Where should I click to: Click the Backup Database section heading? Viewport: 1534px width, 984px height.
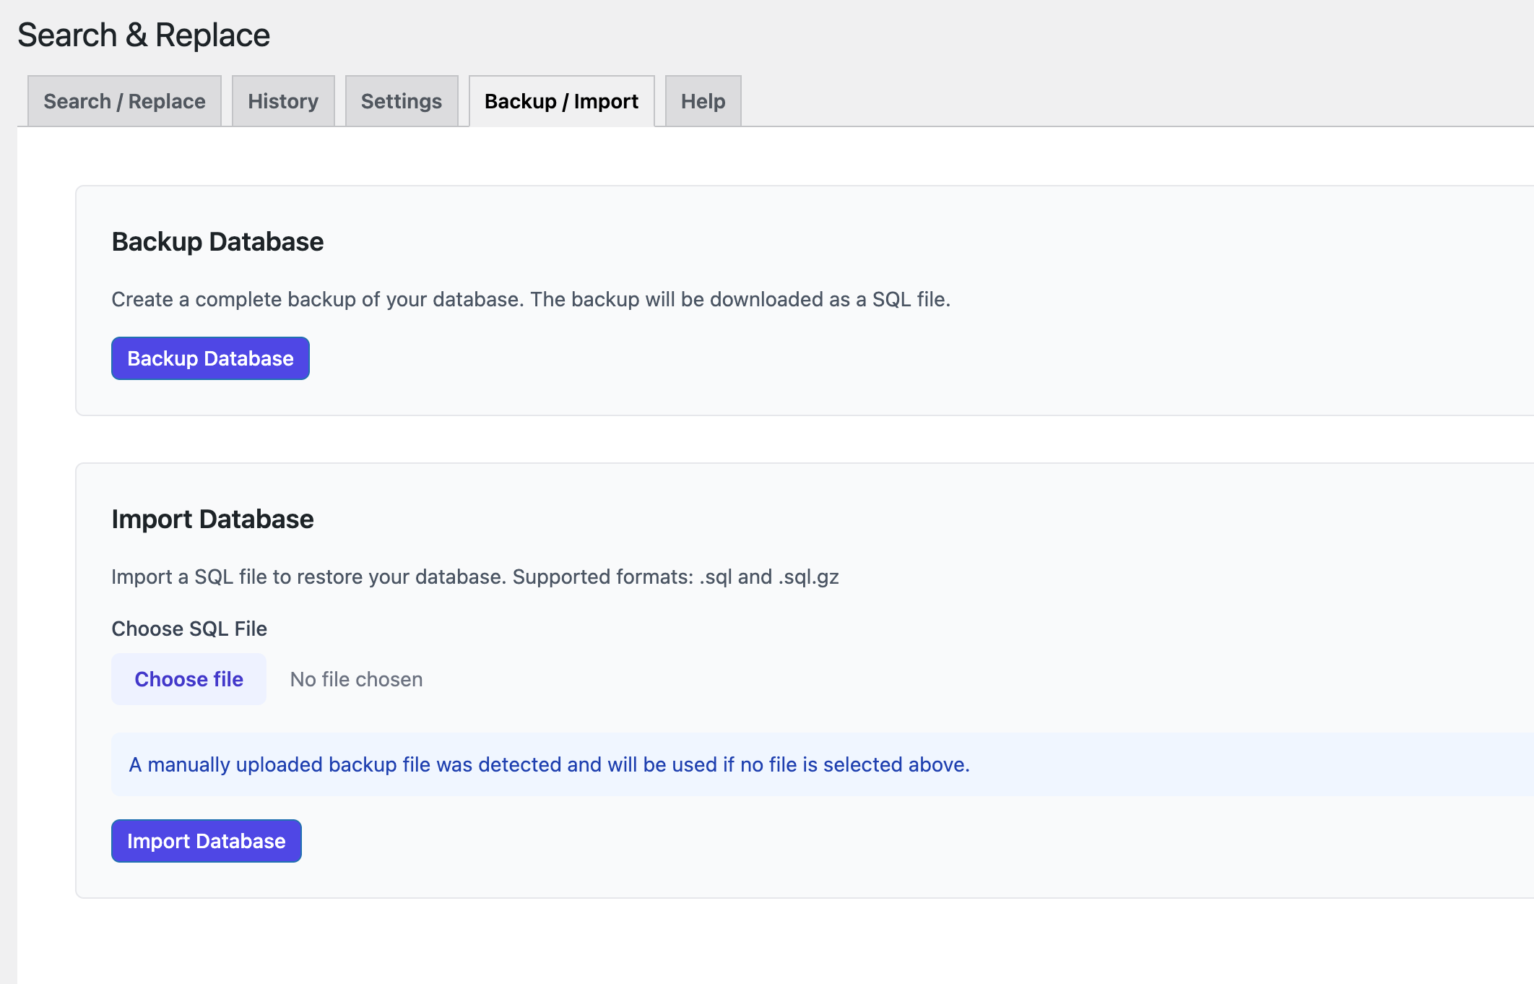(x=217, y=241)
